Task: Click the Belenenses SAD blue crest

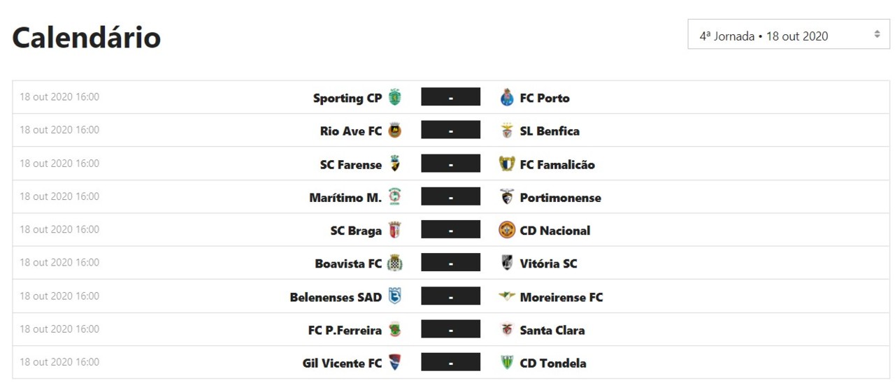Action: [395, 296]
